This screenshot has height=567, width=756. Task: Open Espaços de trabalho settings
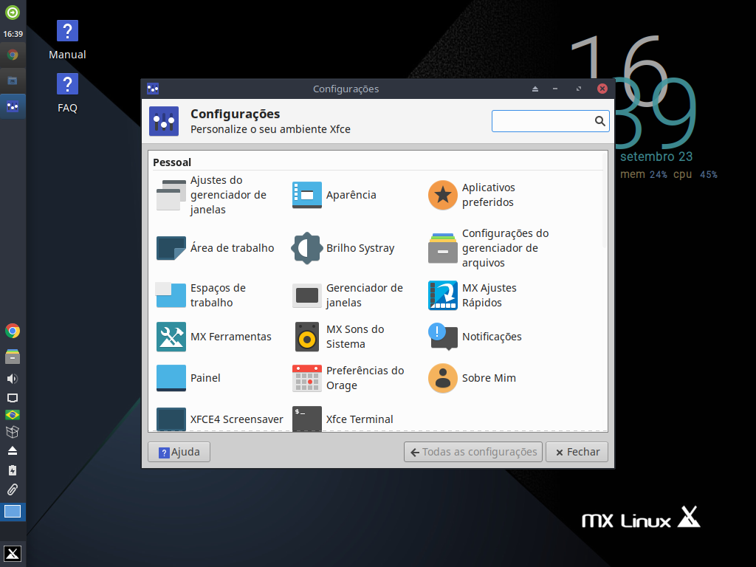202,295
